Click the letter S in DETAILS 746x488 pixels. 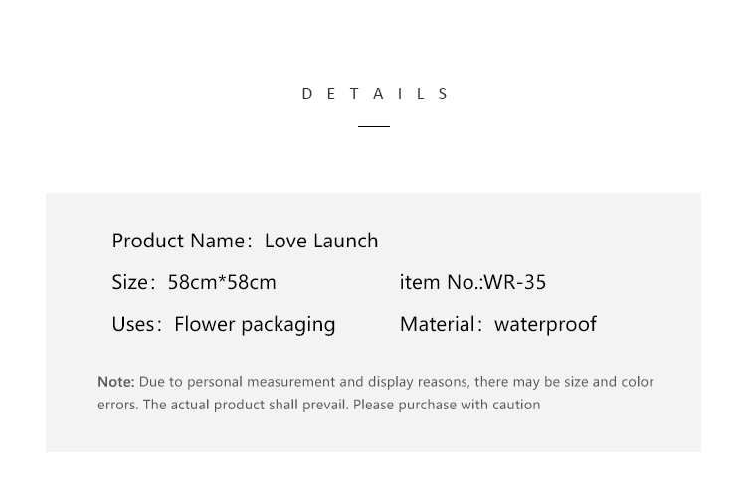[443, 94]
